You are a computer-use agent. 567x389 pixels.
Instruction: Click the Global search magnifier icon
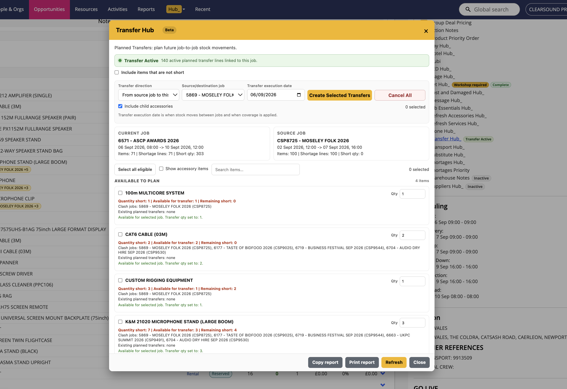468,9
